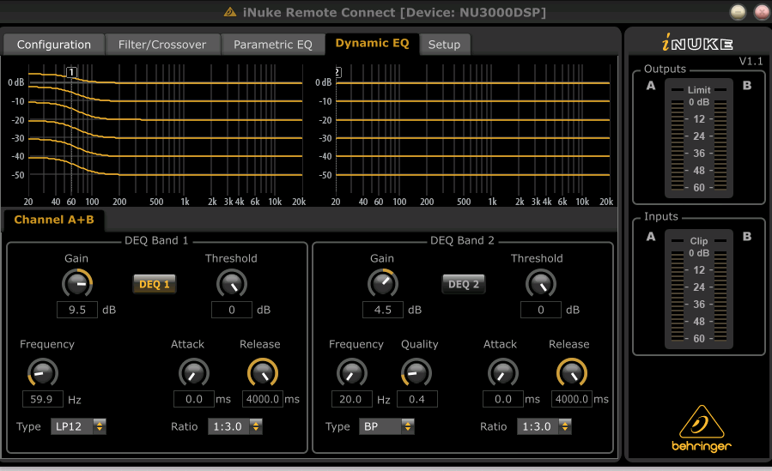Click DEQ Band 1 Attack knob
This screenshot has height=471, width=772.
(x=194, y=372)
